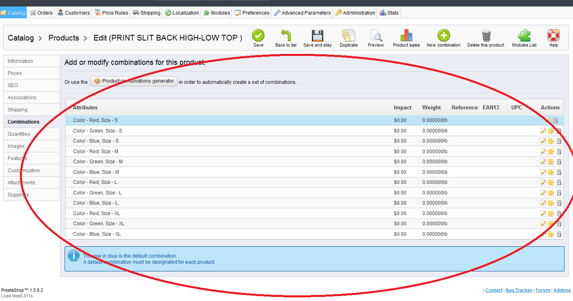Edit the Color - Red, Size - L combination
573x301 pixels.
coord(543,182)
